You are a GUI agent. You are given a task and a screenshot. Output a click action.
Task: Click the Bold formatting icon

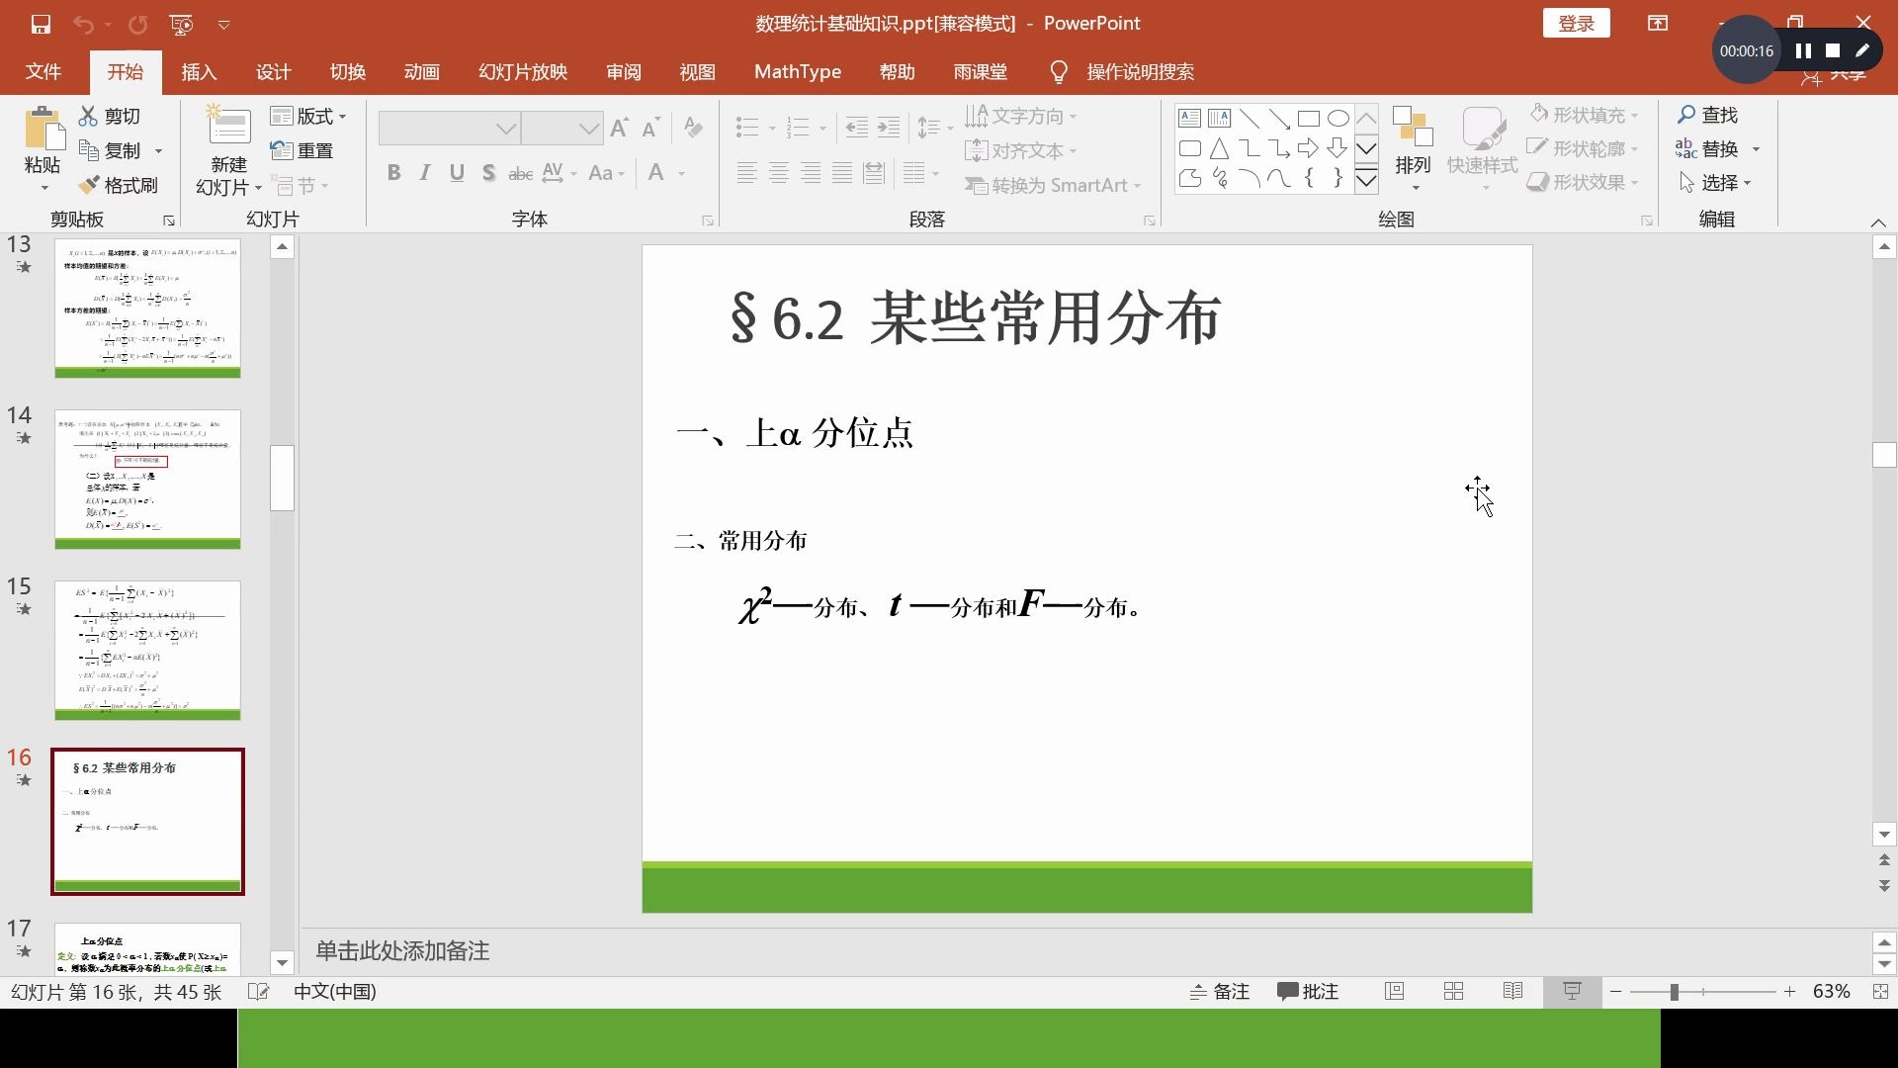(x=393, y=171)
